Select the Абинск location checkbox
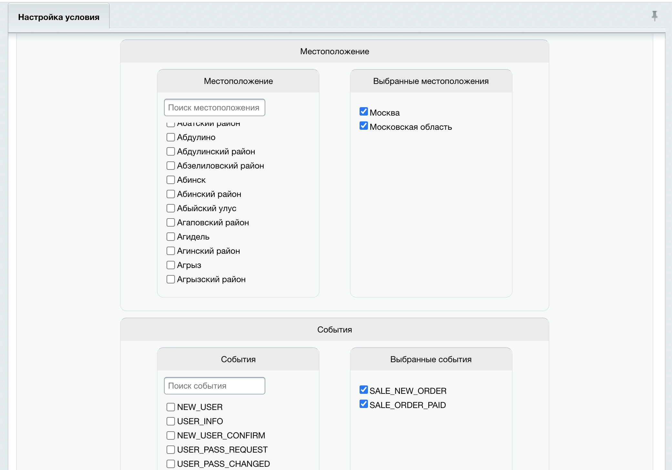Viewport: 672px width, 470px height. point(171,180)
